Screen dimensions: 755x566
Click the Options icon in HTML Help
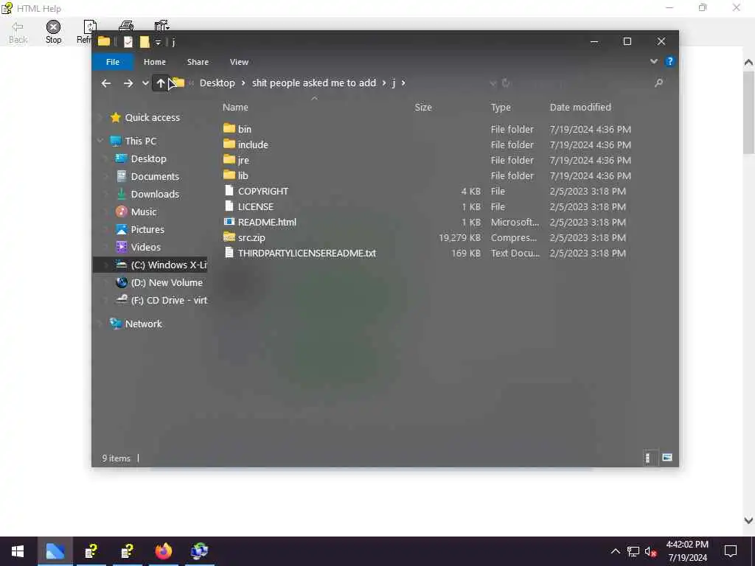pyautogui.click(x=161, y=26)
